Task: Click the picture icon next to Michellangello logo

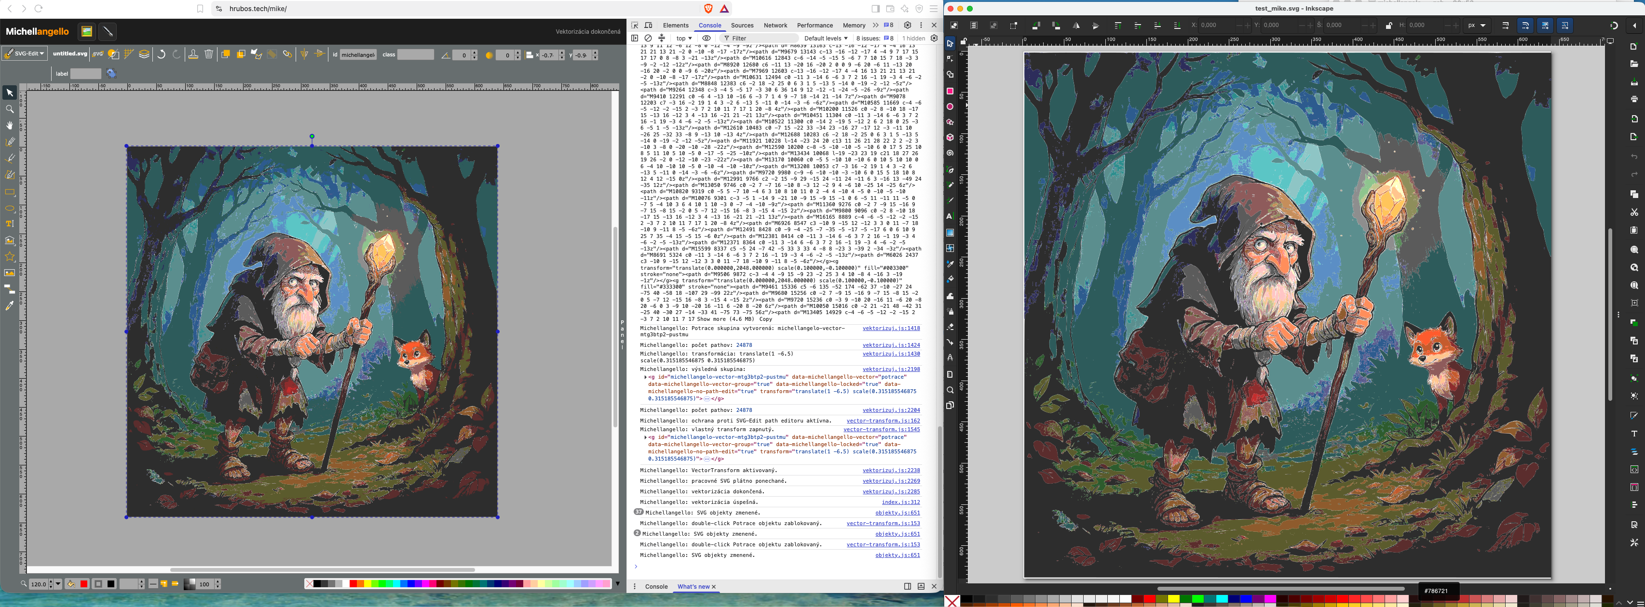Action: tap(87, 31)
